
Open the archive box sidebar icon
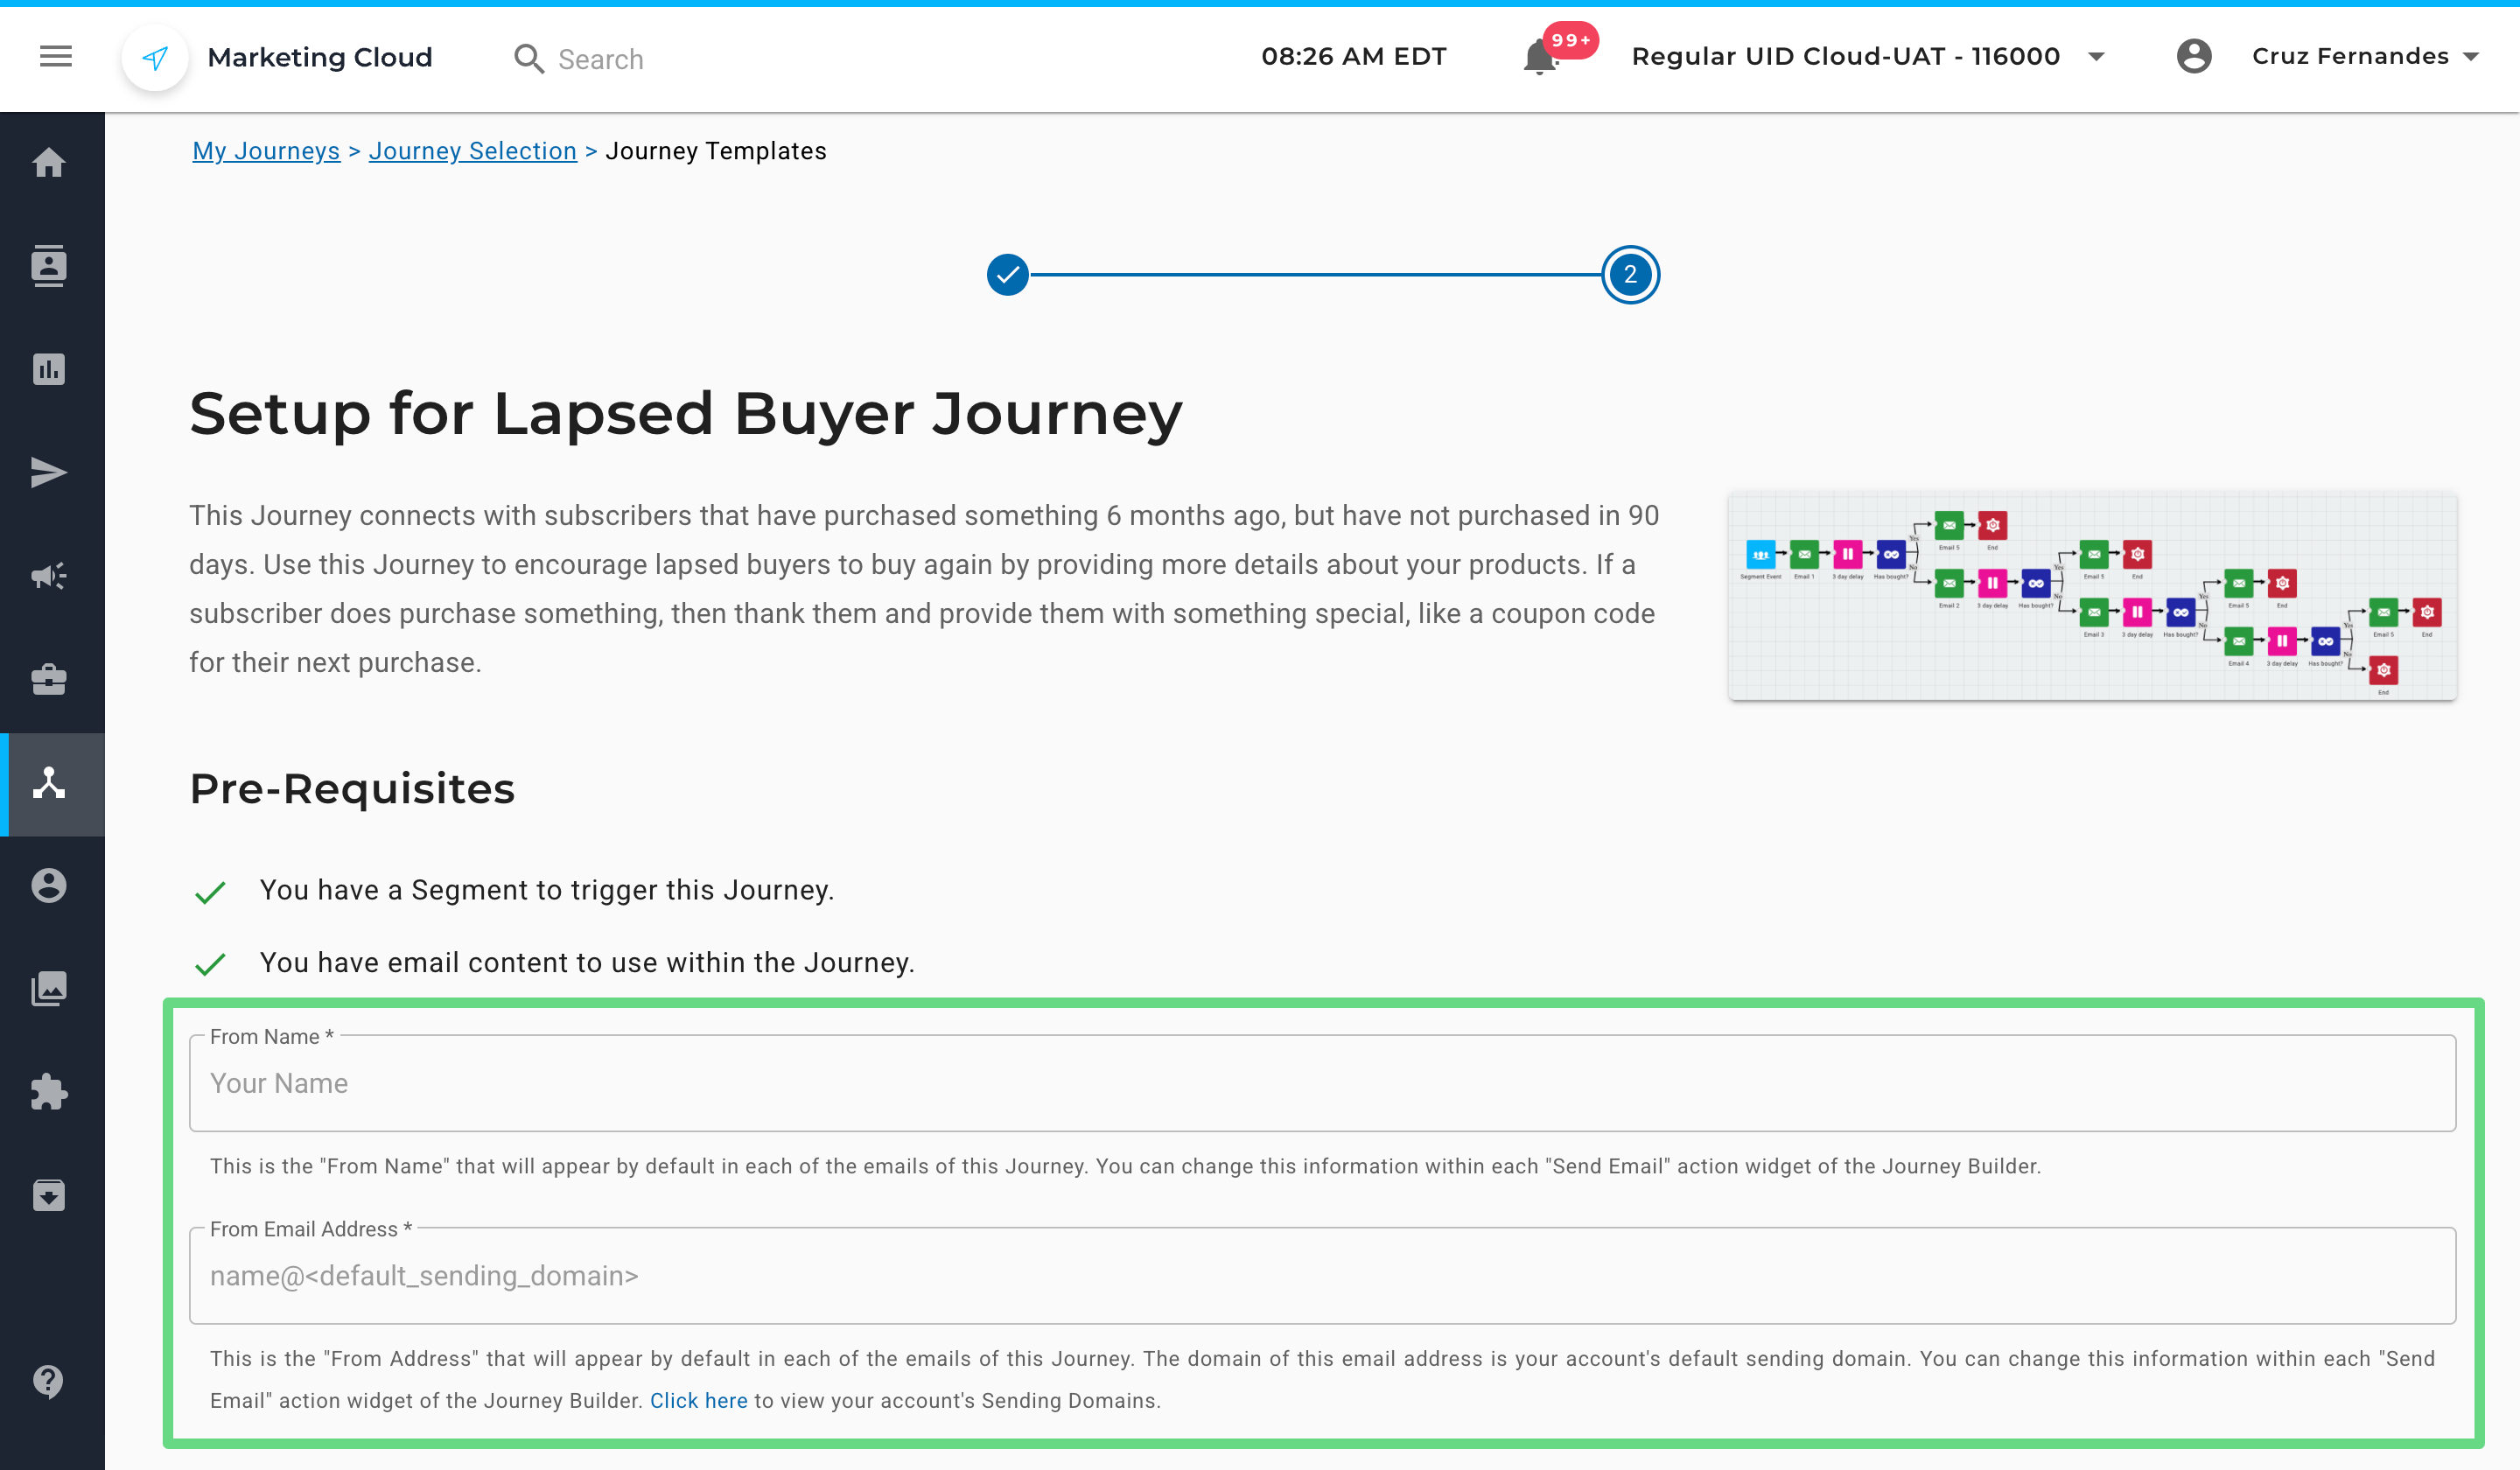coord(49,1195)
